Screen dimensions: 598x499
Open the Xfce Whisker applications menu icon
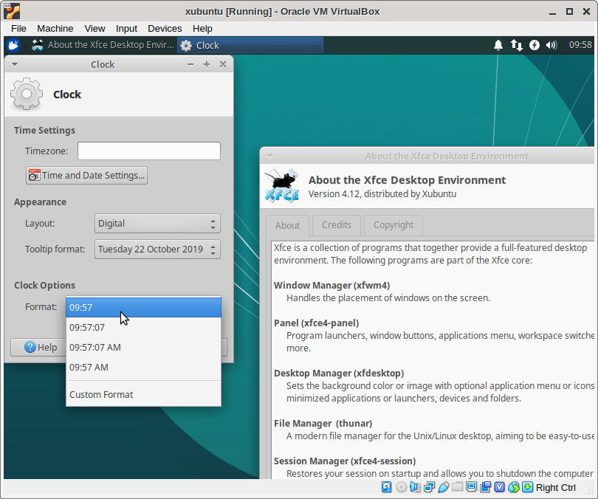tap(13, 45)
